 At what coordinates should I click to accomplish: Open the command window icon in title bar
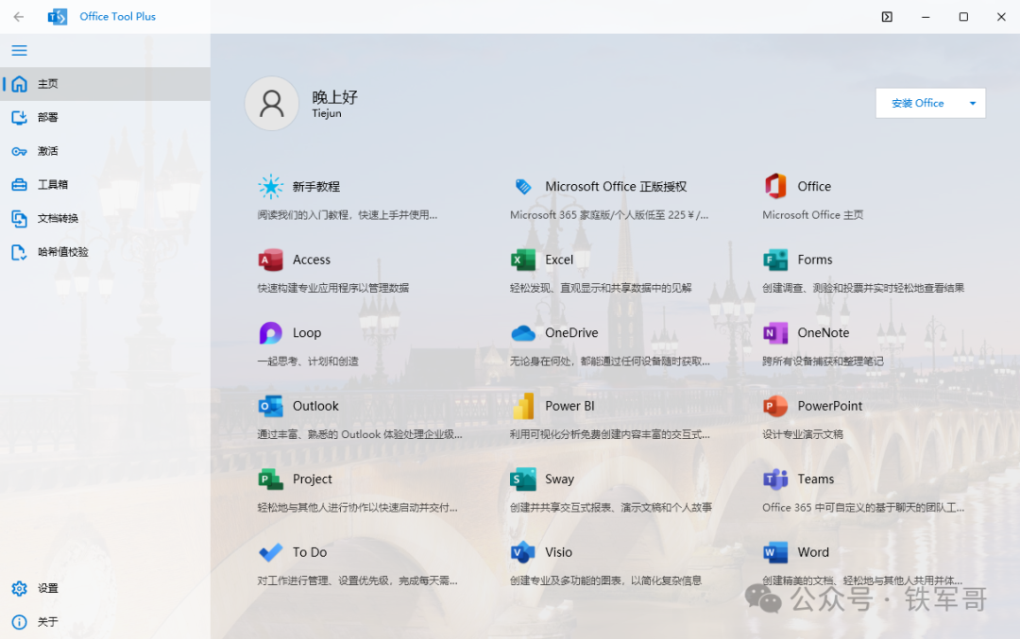click(887, 17)
